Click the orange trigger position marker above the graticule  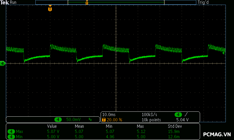click(x=50, y=9)
